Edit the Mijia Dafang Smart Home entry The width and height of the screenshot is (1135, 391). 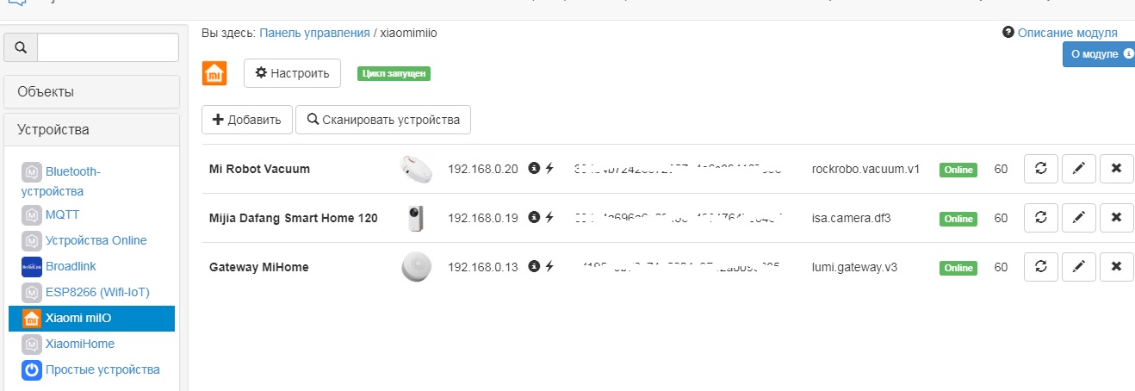(1078, 218)
